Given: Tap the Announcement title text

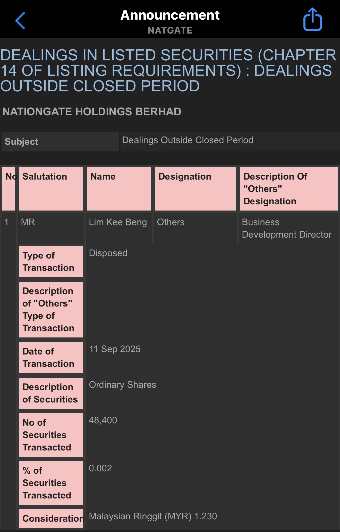Looking at the screenshot, I should click(x=170, y=15).
